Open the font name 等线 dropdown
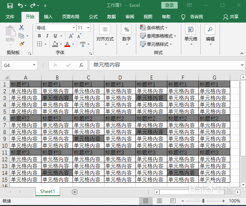Viewport: 246px width, 206px height. point(74,28)
